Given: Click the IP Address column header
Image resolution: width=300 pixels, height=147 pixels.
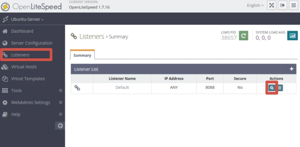Looking at the screenshot, I should (x=174, y=79).
